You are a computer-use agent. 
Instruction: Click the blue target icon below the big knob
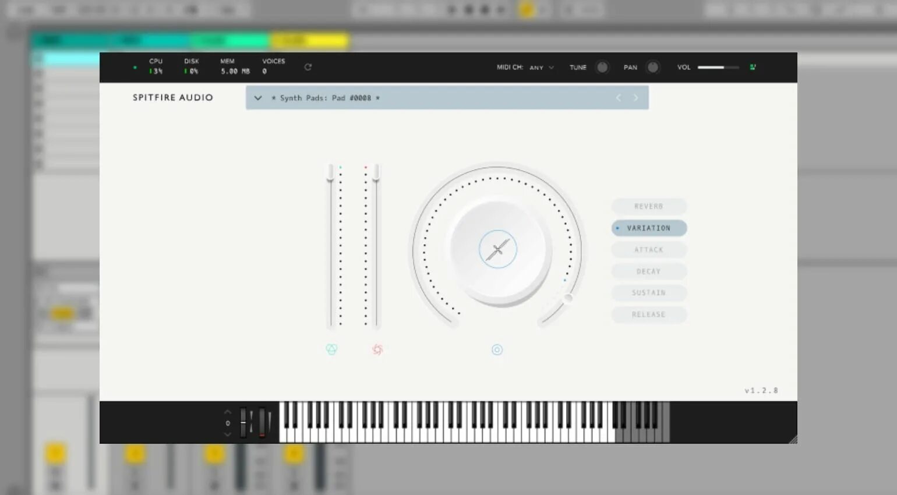tap(497, 349)
